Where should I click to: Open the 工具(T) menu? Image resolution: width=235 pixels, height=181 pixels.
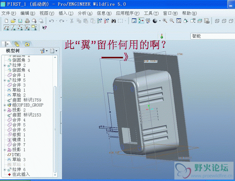(151, 13)
